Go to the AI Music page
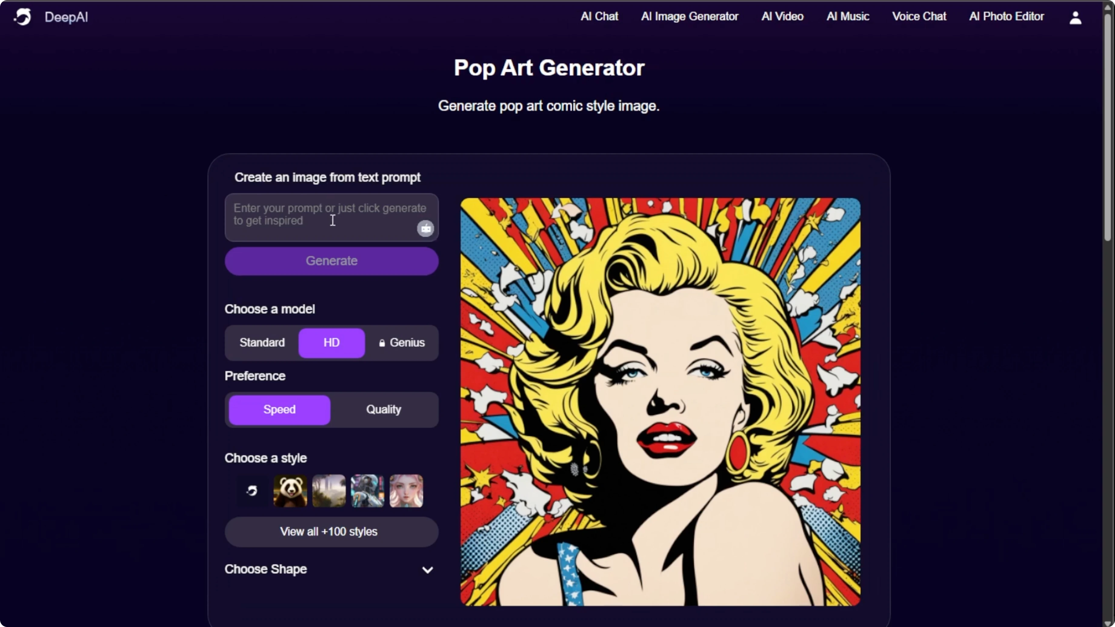The height and width of the screenshot is (627, 1115). coord(847,16)
